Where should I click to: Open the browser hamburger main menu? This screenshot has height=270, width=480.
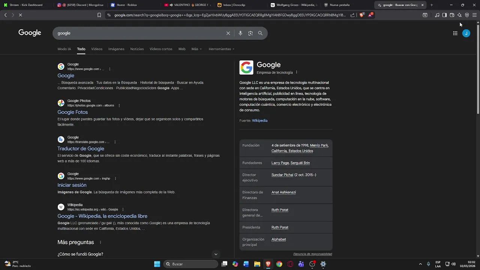click(x=474, y=15)
